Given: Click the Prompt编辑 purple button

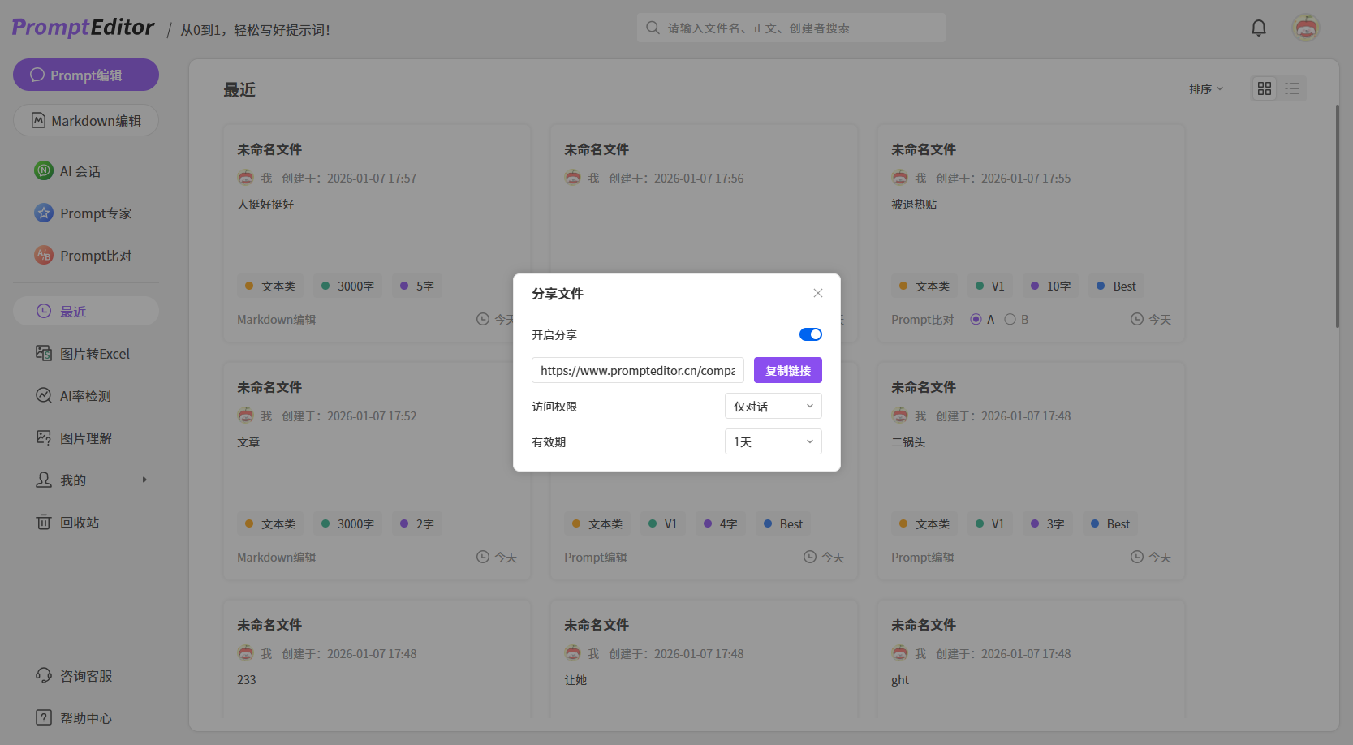Looking at the screenshot, I should pyautogui.click(x=86, y=75).
